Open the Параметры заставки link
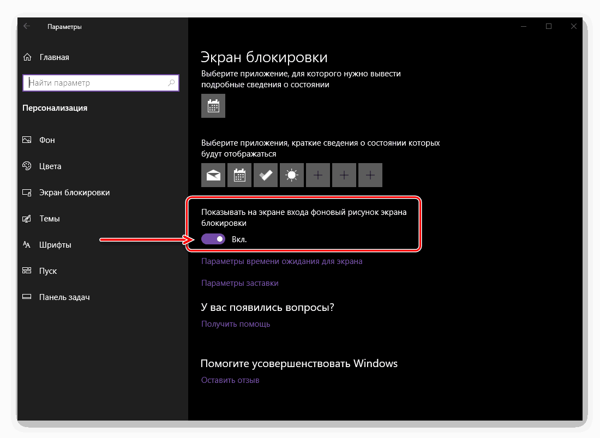 (x=240, y=283)
